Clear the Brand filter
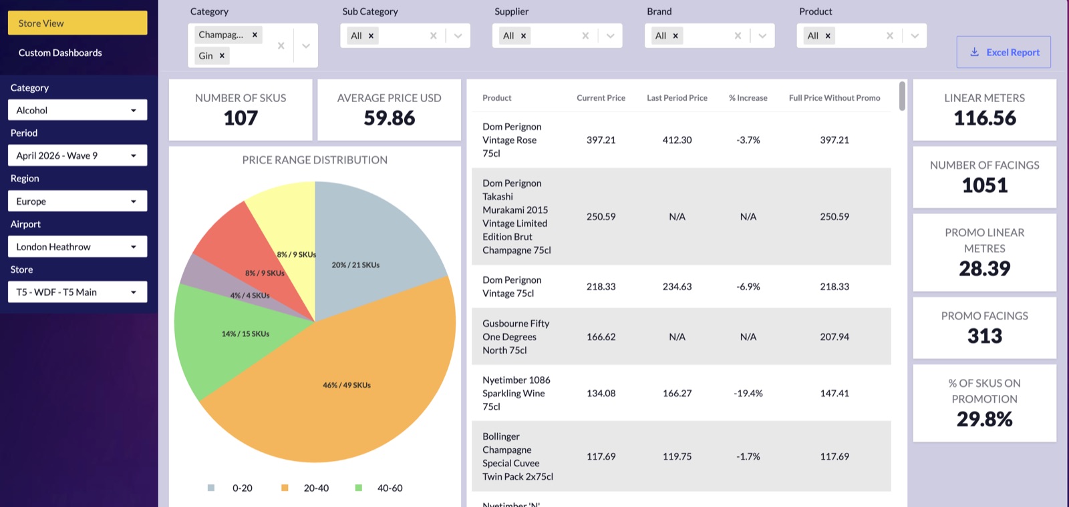 pyautogui.click(x=738, y=36)
